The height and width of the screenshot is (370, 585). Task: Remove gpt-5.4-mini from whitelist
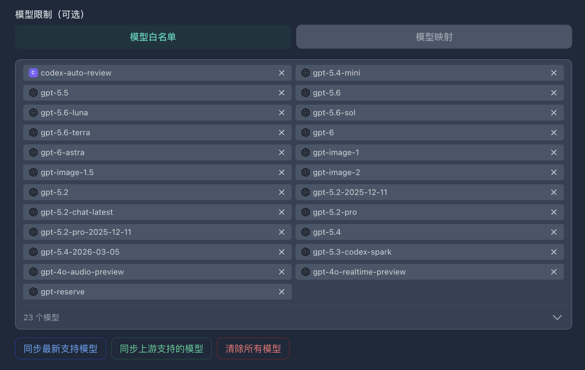(x=554, y=73)
